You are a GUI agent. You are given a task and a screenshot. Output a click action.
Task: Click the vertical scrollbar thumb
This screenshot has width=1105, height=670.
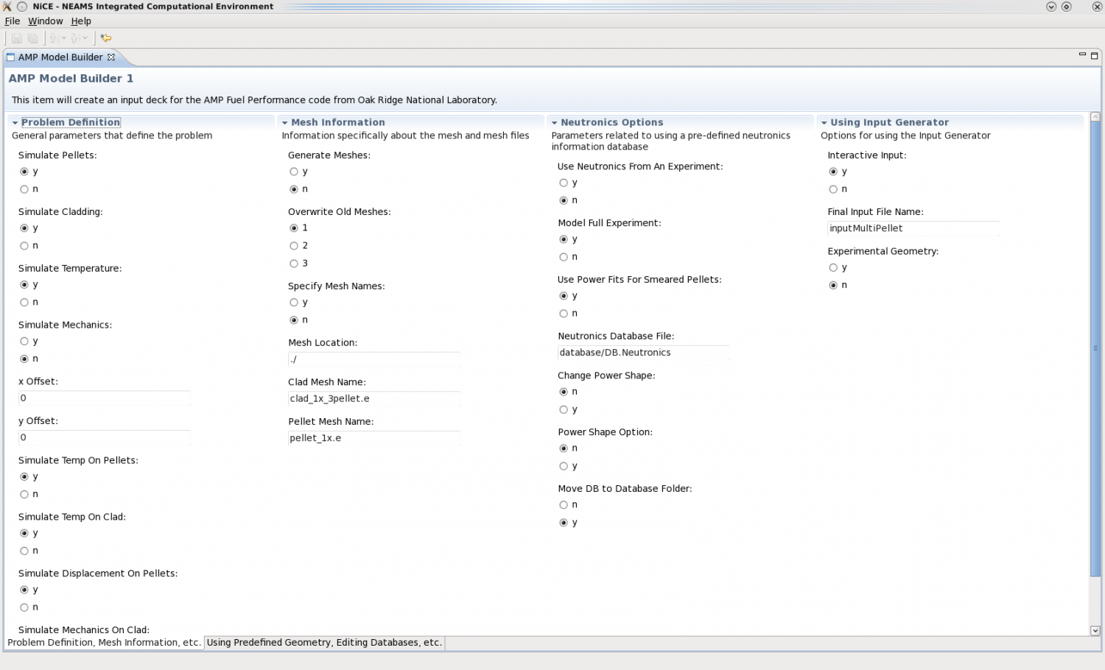[1095, 350]
